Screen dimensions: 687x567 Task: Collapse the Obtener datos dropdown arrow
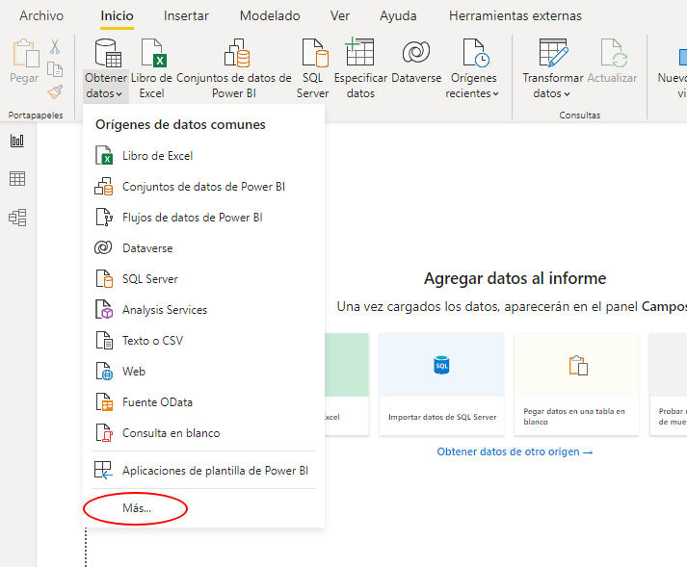[119, 93]
